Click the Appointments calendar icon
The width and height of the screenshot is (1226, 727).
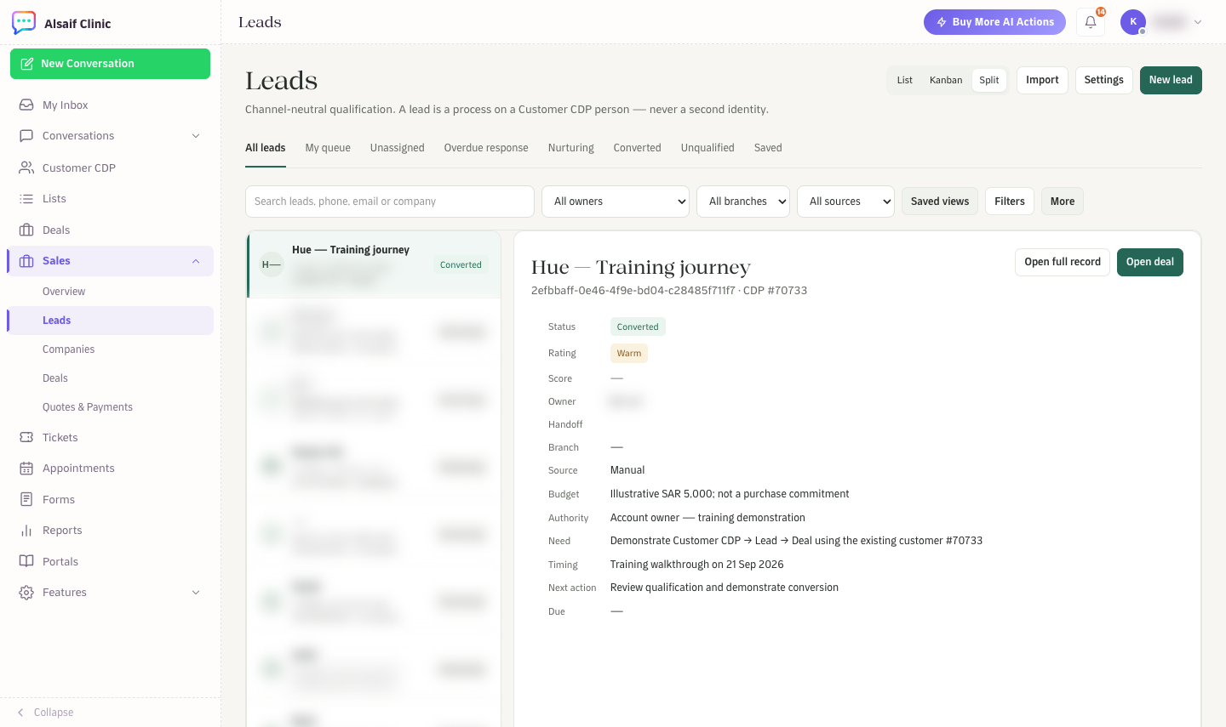(x=26, y=469)
